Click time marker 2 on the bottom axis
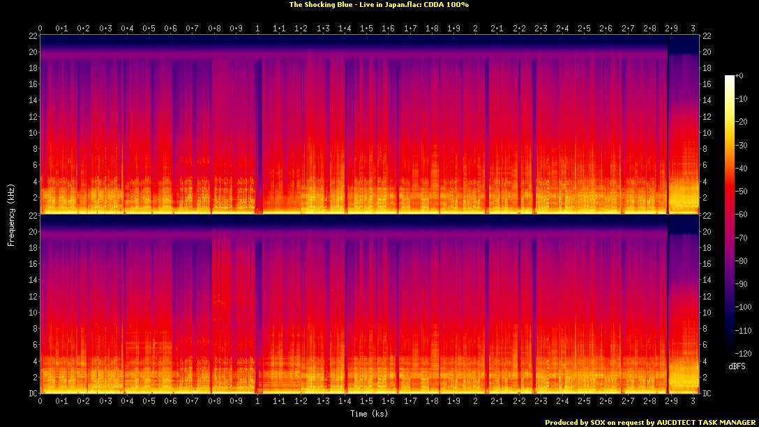759x427 pixels. coord(475,402)
